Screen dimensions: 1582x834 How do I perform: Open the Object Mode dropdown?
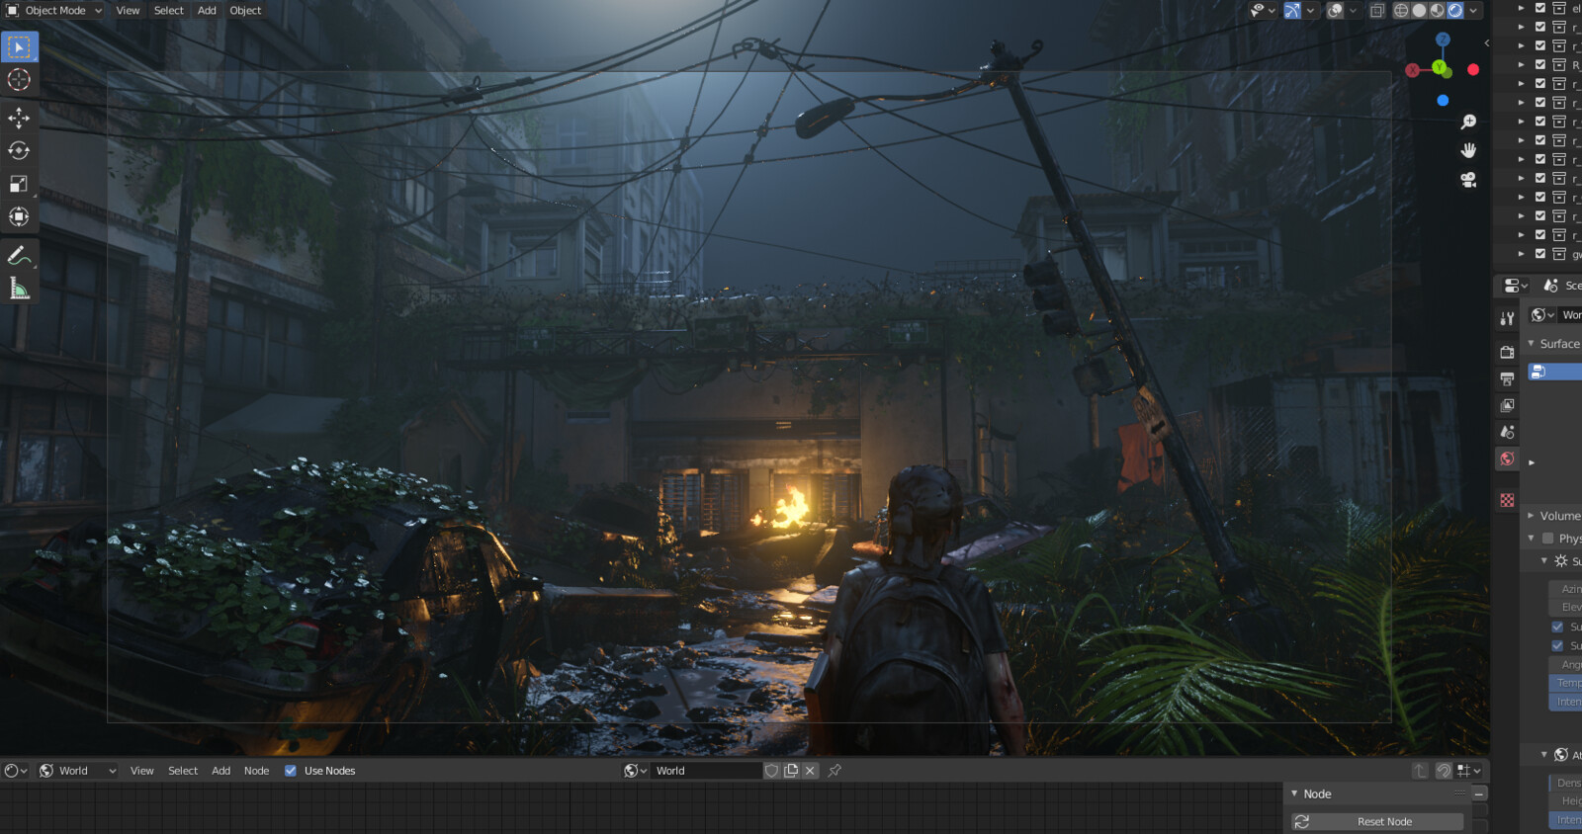tap(54, 11)
